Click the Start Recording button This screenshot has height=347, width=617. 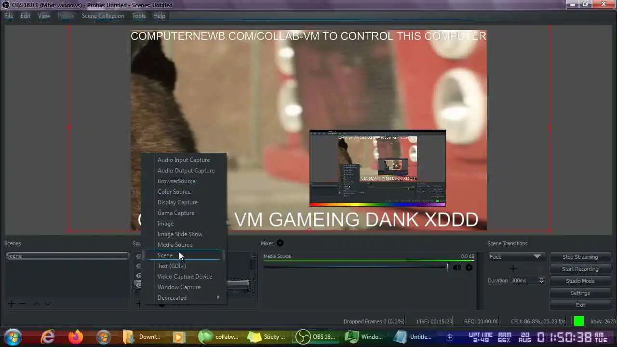pos(580,269)
